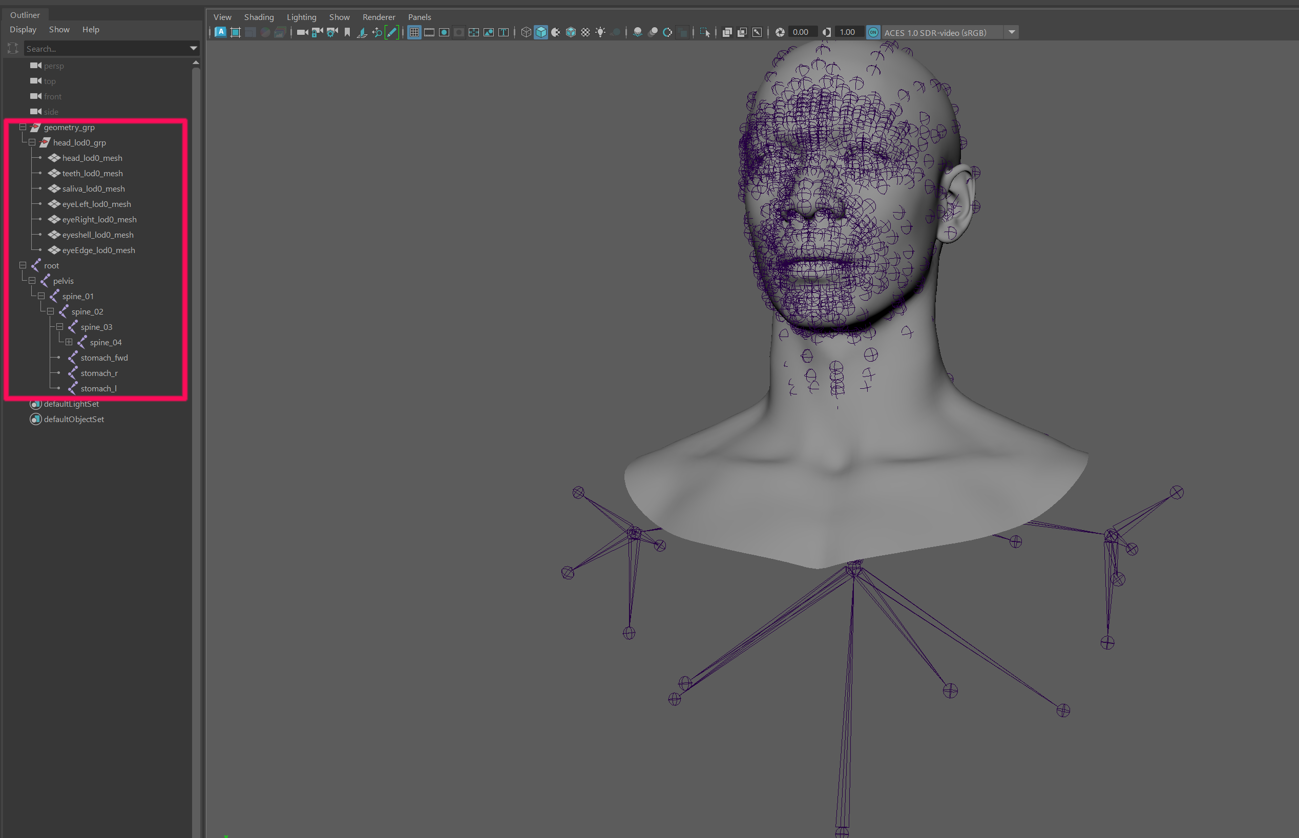This screenshot has width=1299, height=838.
Task: Toggle the film gate icon
Action: tap(429, 33)
